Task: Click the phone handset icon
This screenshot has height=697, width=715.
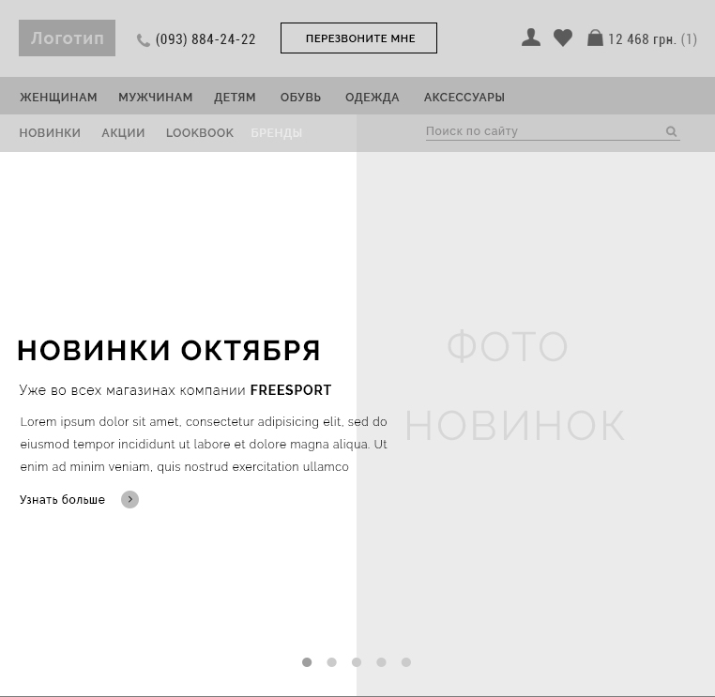Action: [x=144, y=40]
